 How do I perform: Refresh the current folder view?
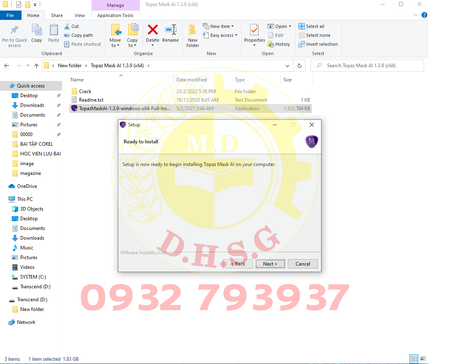(x=300, y=66)
